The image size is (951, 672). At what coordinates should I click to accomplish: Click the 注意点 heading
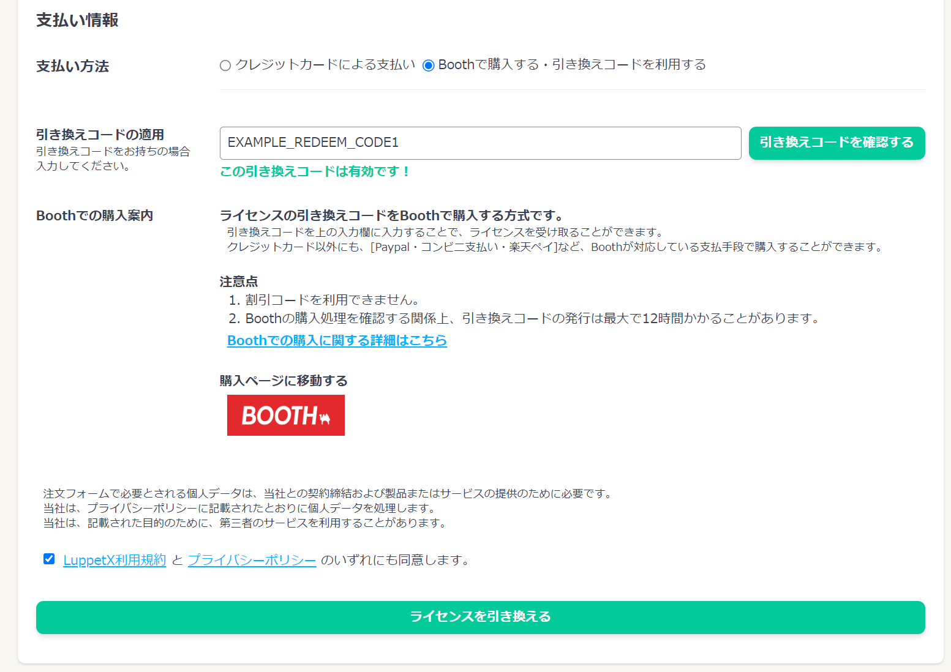pyautogui.click(x=239, y=282)
